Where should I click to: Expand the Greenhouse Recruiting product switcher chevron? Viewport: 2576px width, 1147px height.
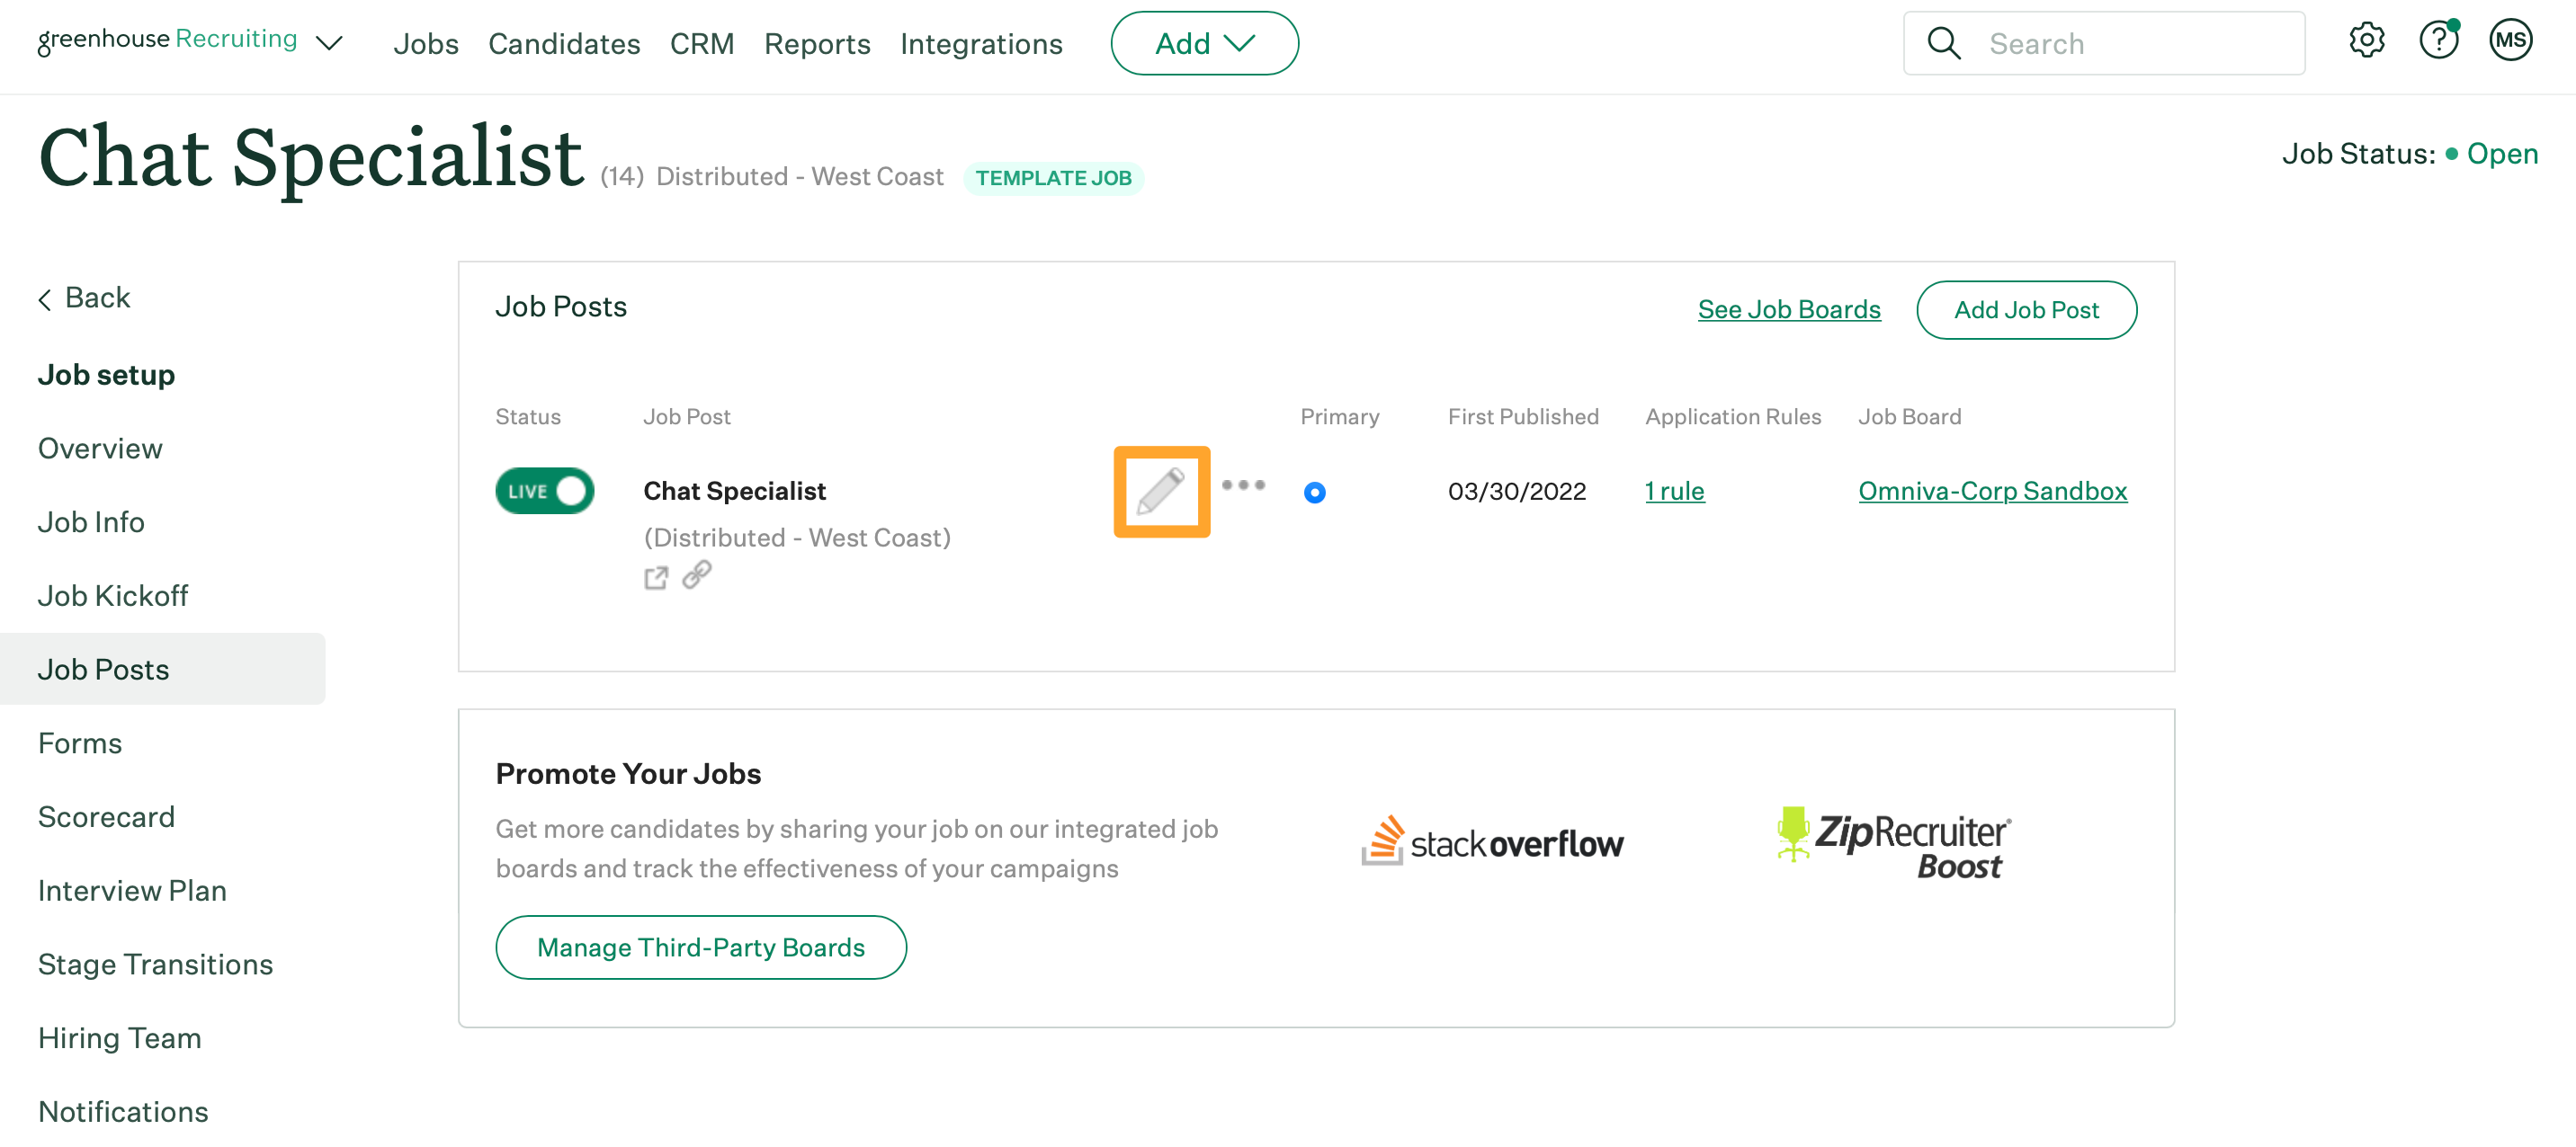329,43
